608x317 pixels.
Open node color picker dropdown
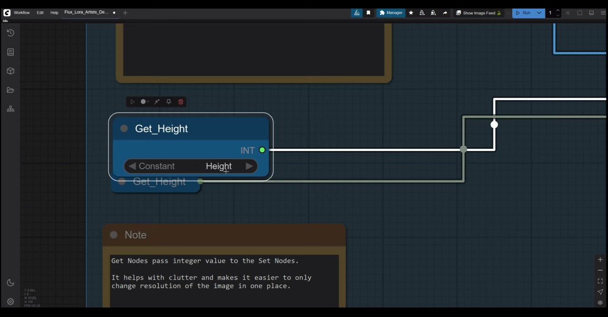(145, 102)
